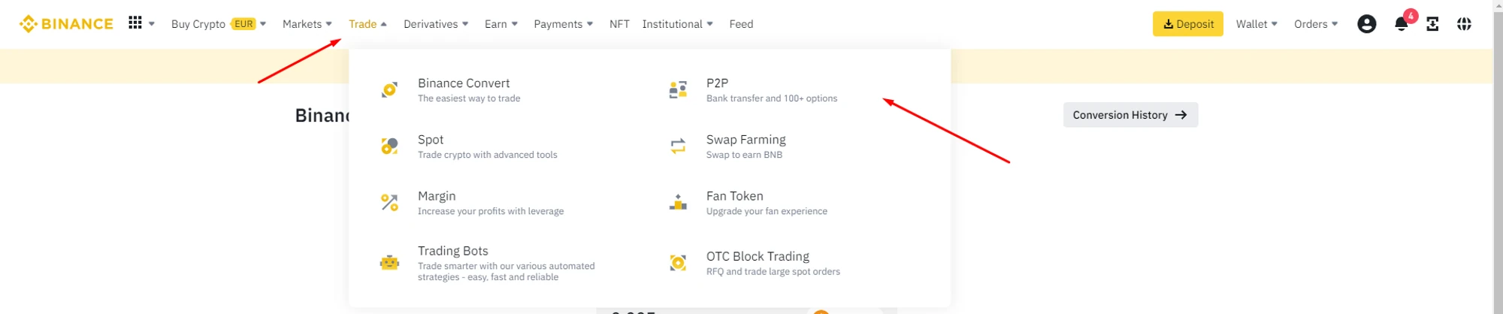This screenshot has height=314, width=1503.
Task: Open the notifications bell icon
Action: tap(1401, 24)
